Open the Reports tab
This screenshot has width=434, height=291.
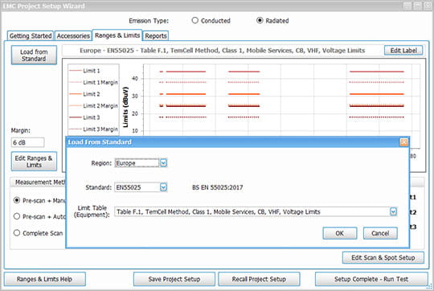click(156, 35)
